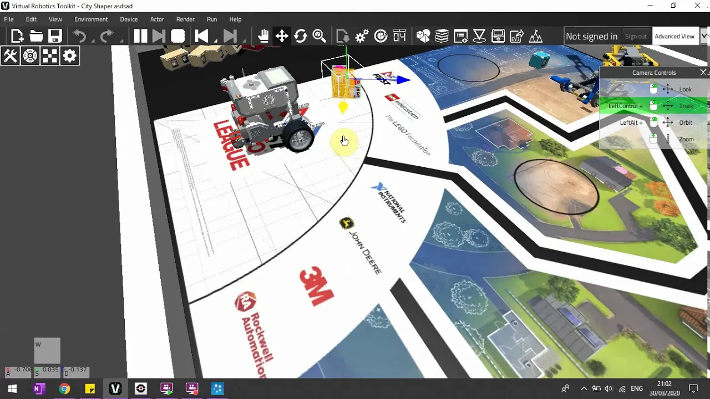
Task: Click the New project icon
Action: tap(17, 37)
